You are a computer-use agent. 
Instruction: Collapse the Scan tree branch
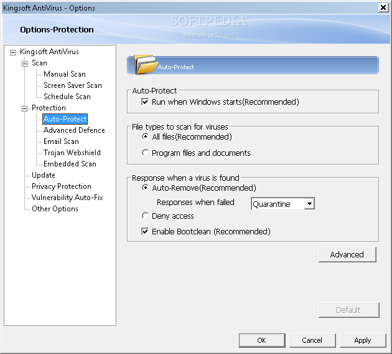24,64
